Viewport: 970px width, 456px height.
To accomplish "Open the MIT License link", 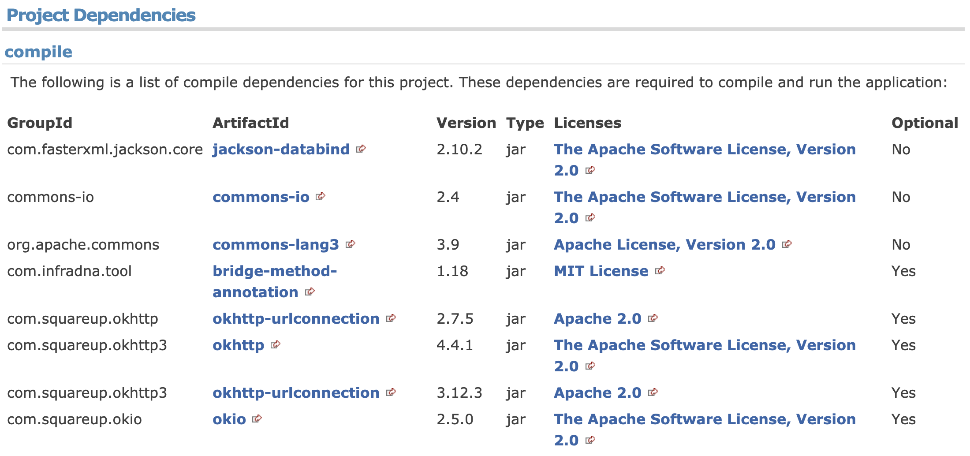I will 601,271.
